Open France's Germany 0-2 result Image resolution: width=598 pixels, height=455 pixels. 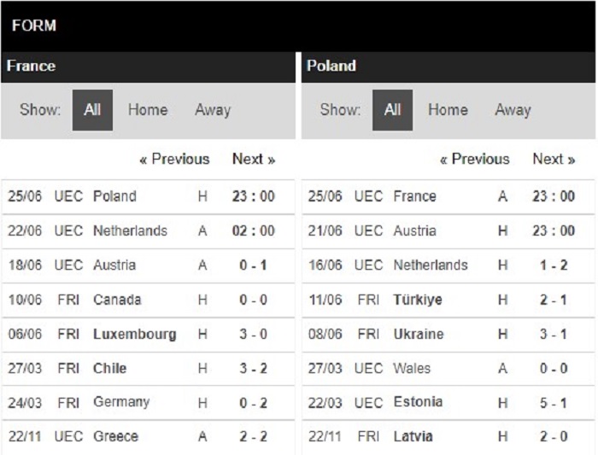(148, 403)
